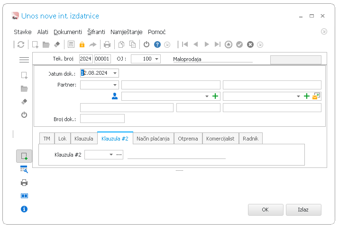Switch to the Radnik tab
The image size is (339, 228).
point(250,139)
